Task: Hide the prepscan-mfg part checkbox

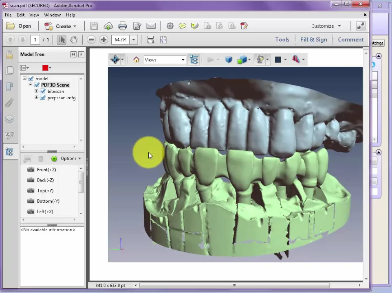Action: (43, 98)
